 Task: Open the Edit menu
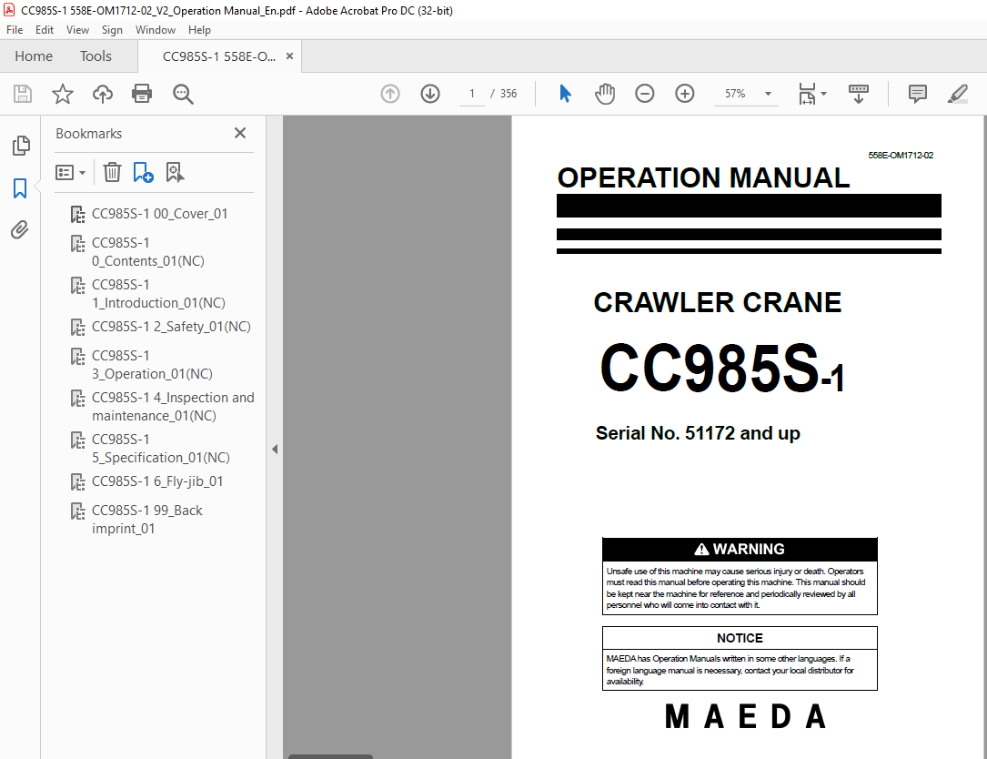pyautogui.click(x=44, y=30)
